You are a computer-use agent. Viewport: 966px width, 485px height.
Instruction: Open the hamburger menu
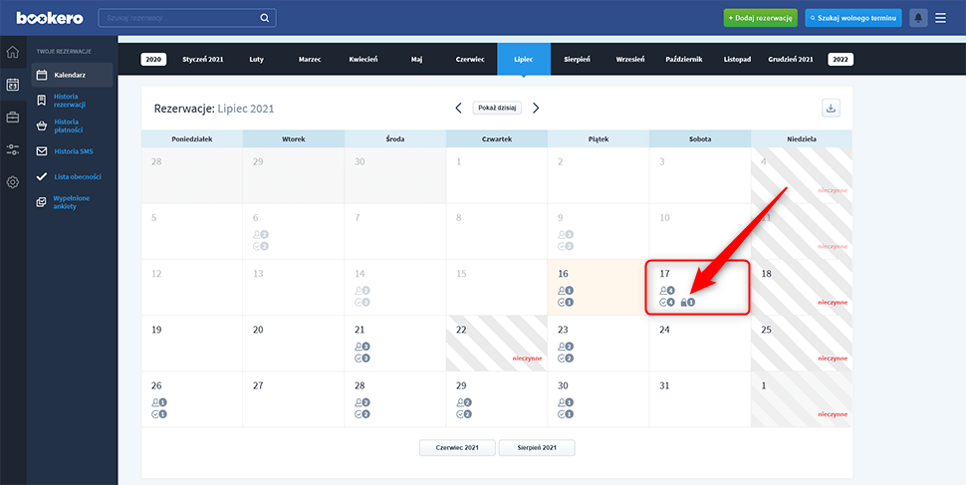pyautogui.click(x=940, y=18)
